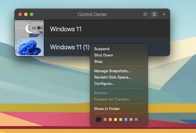Click the no-color X label swatch

point(99,120)
